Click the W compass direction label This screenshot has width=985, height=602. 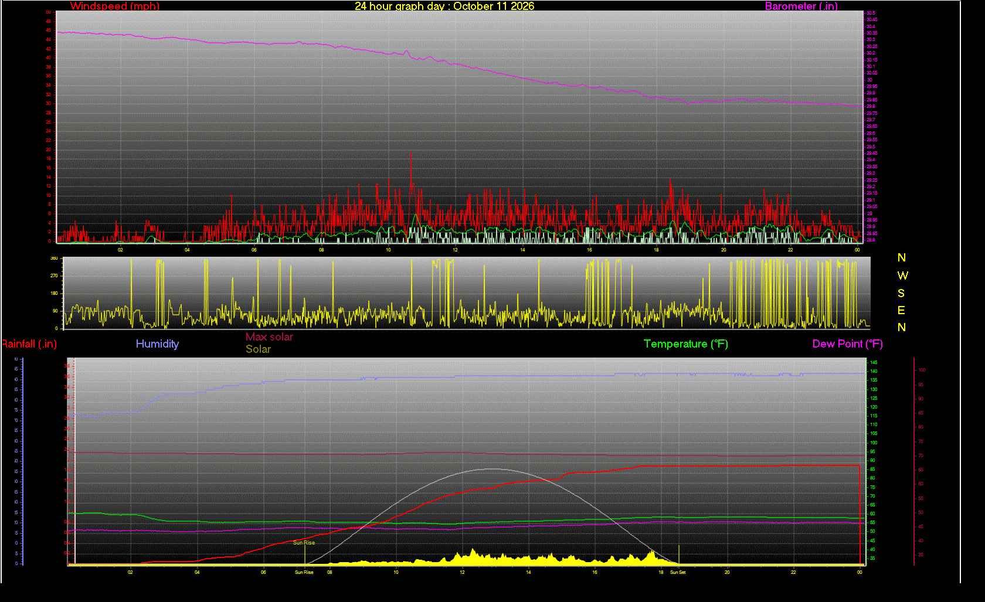click(x=902, y=276)
